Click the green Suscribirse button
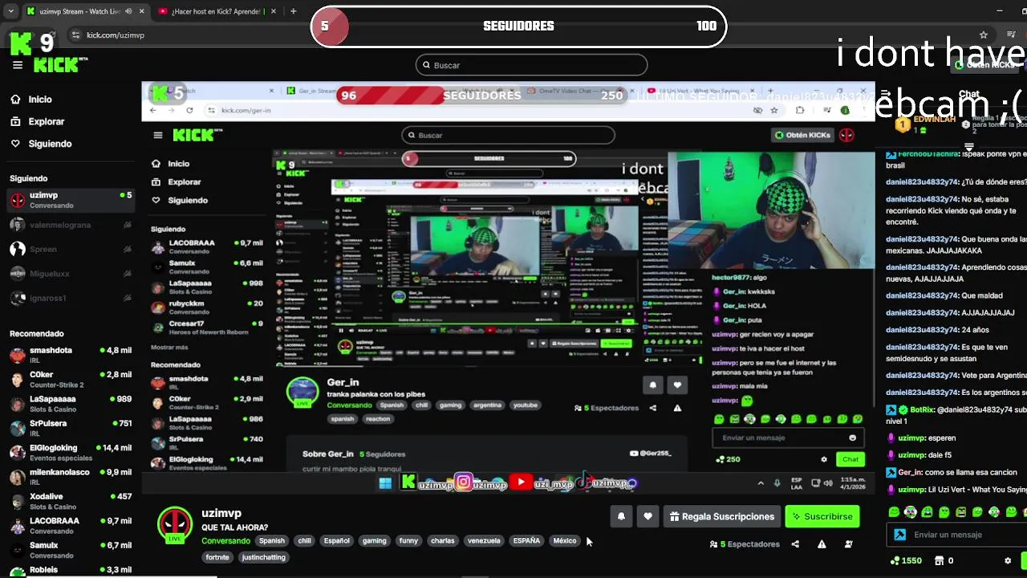Image resolution: width=1027 pixels, height=578 pixels. (822, 517)
